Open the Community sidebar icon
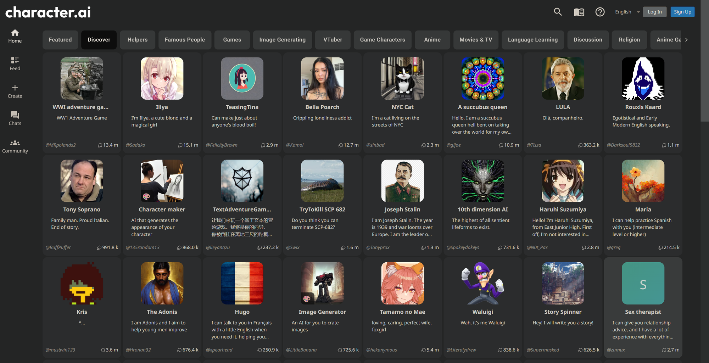The width and height of the screenshot is (709, 363). 15,146
